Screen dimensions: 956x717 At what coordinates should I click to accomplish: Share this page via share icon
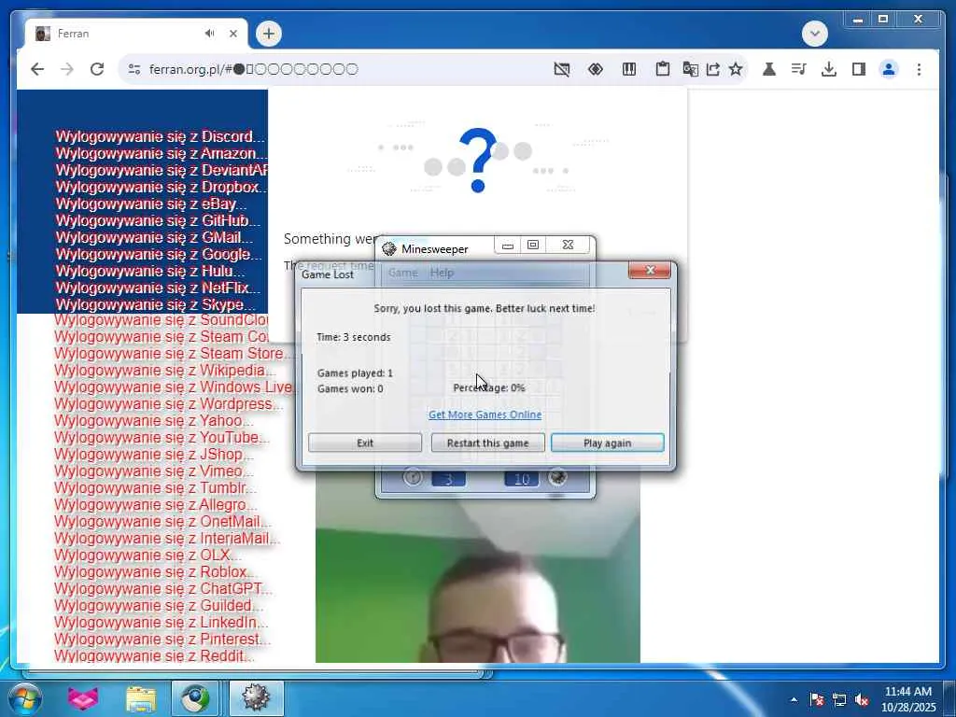pos(712,69)
